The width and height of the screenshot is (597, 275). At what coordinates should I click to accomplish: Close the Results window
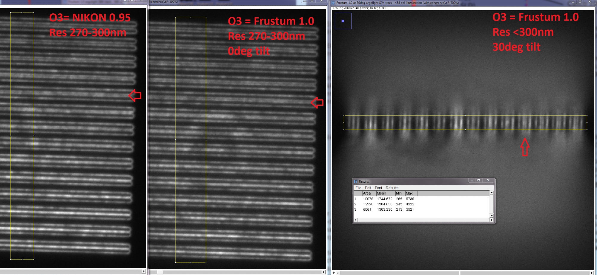pyautogui.click(x=488, y=181)
